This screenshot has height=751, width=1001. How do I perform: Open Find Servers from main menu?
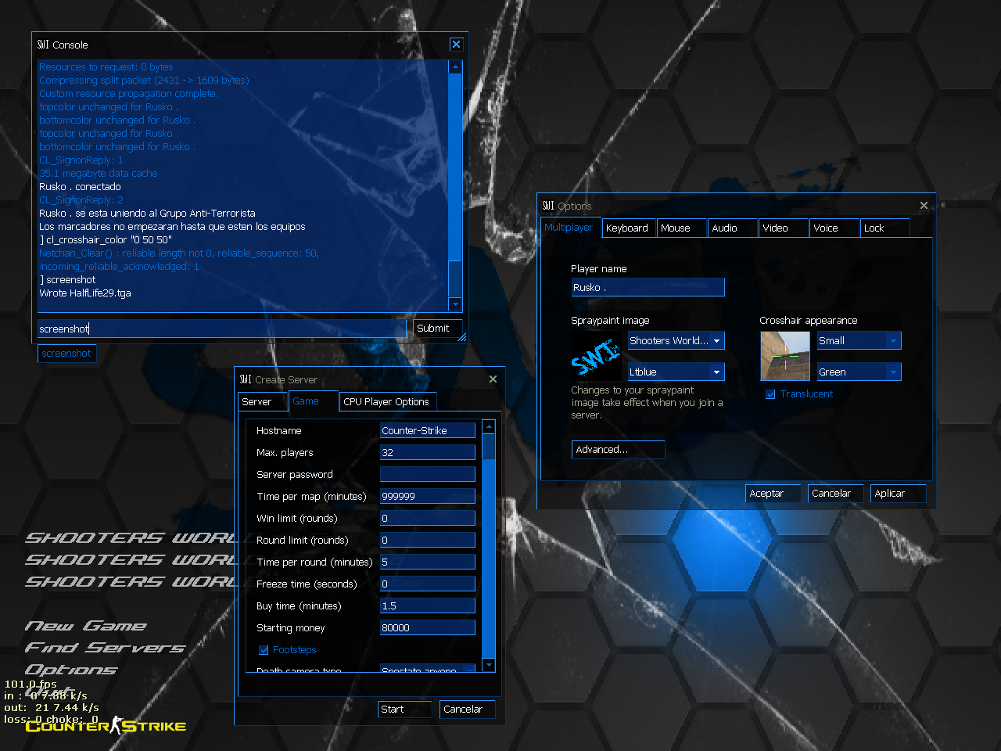pyautogui.click(x=105, y=648)
